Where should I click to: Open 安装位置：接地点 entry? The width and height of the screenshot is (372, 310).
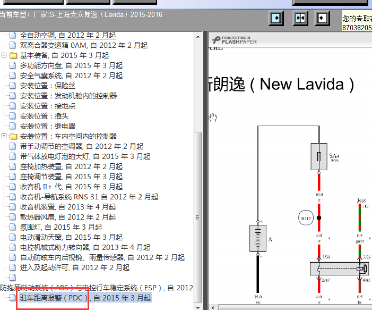tap(47, 106)
